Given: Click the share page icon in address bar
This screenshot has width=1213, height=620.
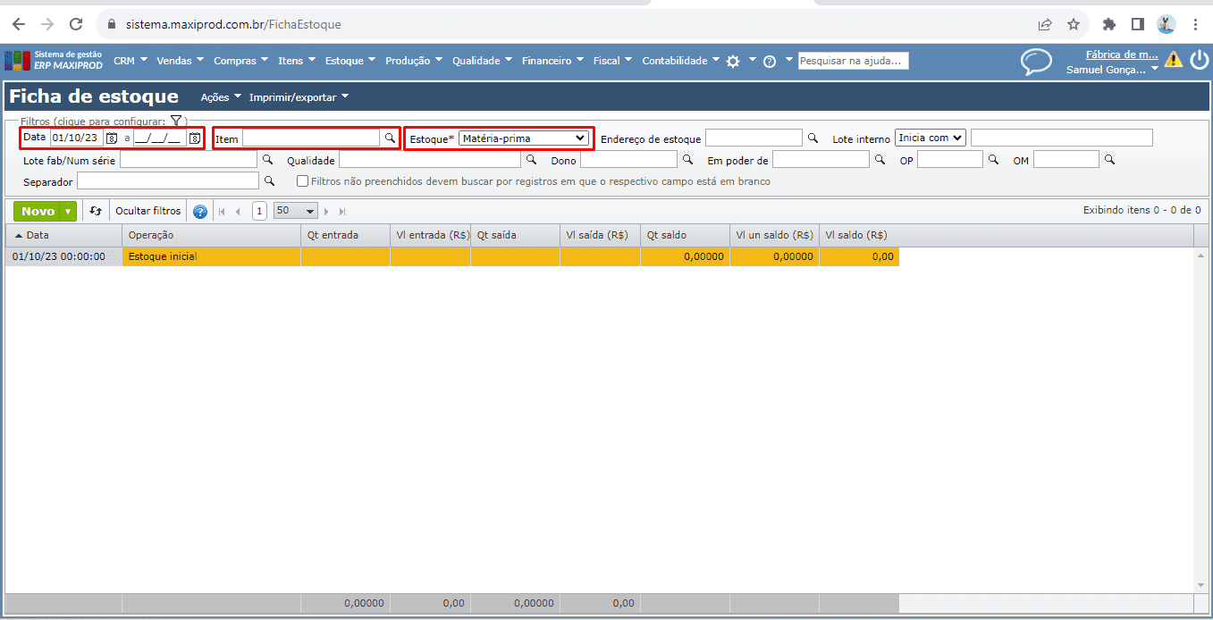Looking at the screenshot, I should tap(1045, 24).
